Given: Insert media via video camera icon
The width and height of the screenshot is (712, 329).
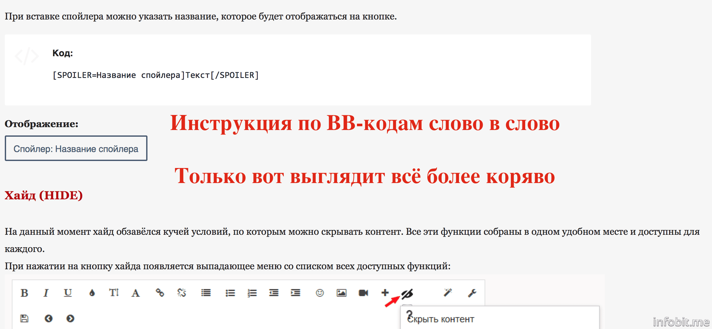Looking at the screenshot, I should pyautogui.click(x=363, y=293).
